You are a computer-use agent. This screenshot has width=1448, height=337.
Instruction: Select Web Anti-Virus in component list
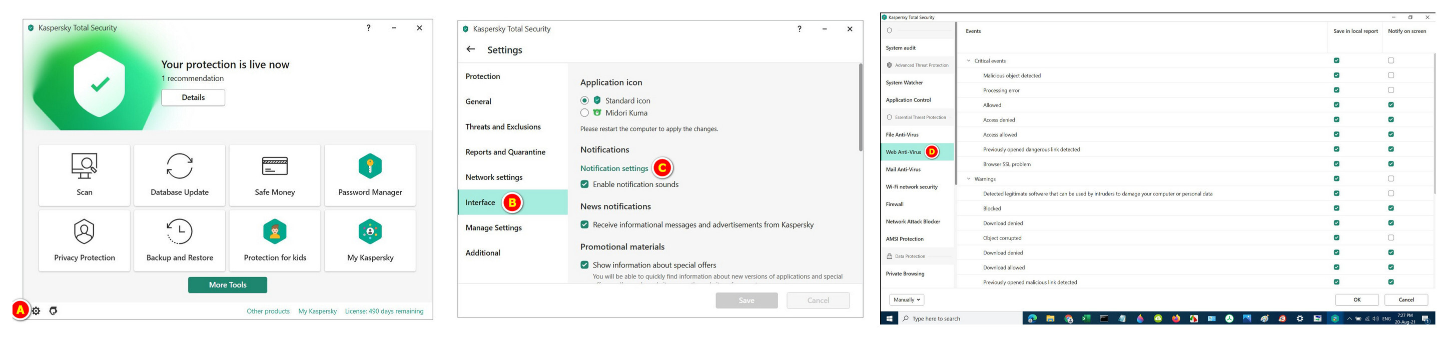point(917,152)
